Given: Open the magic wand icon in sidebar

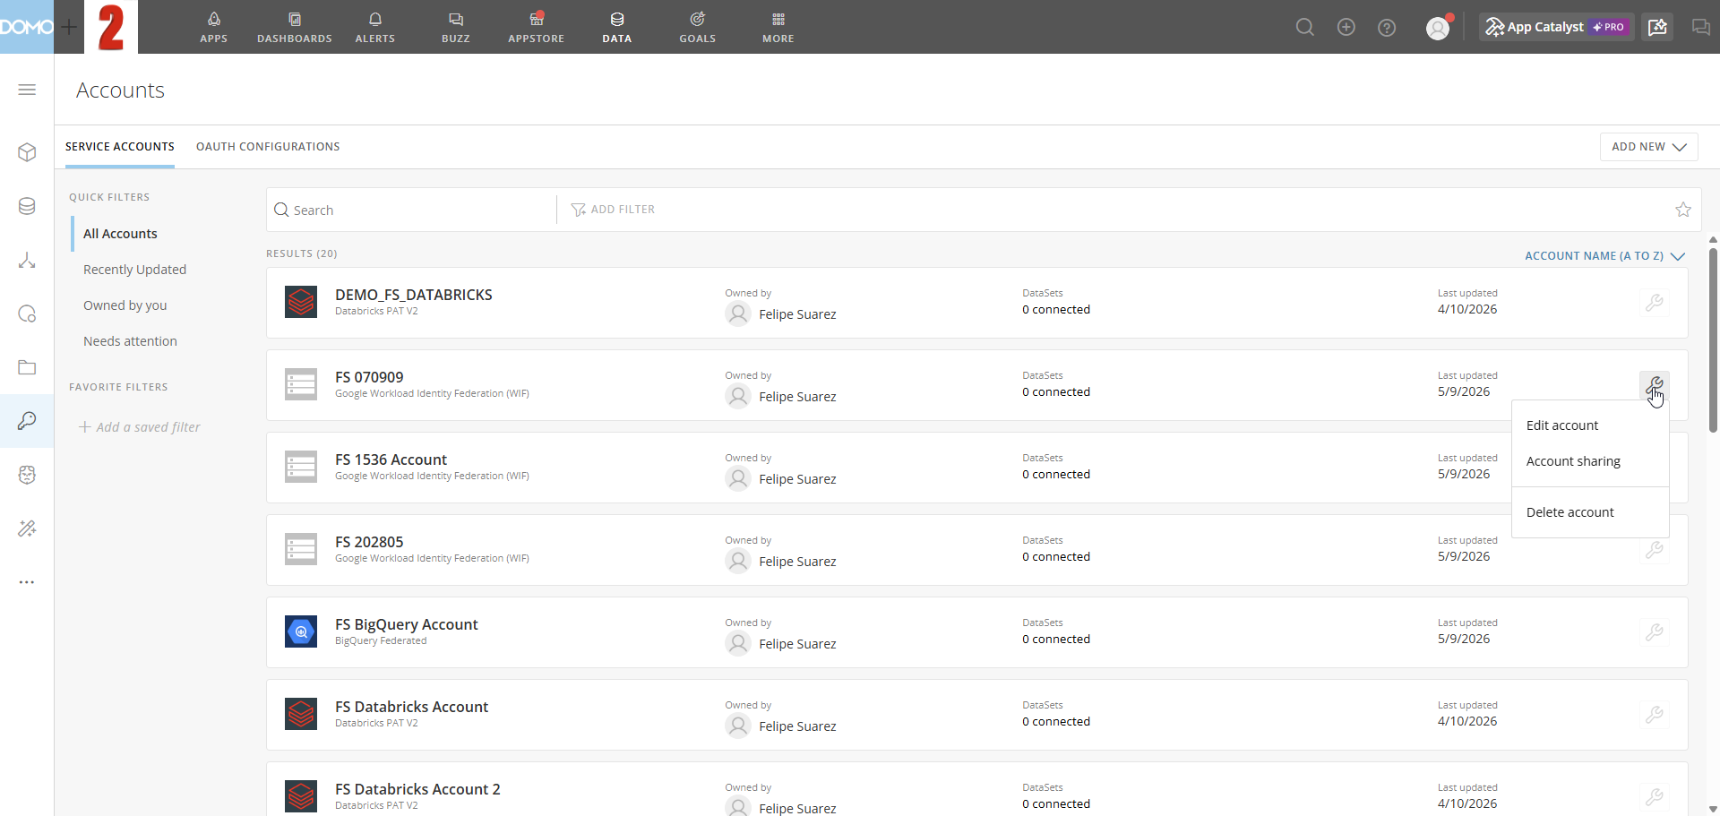Looking at the screenshot, I should (x=27, y=528).
